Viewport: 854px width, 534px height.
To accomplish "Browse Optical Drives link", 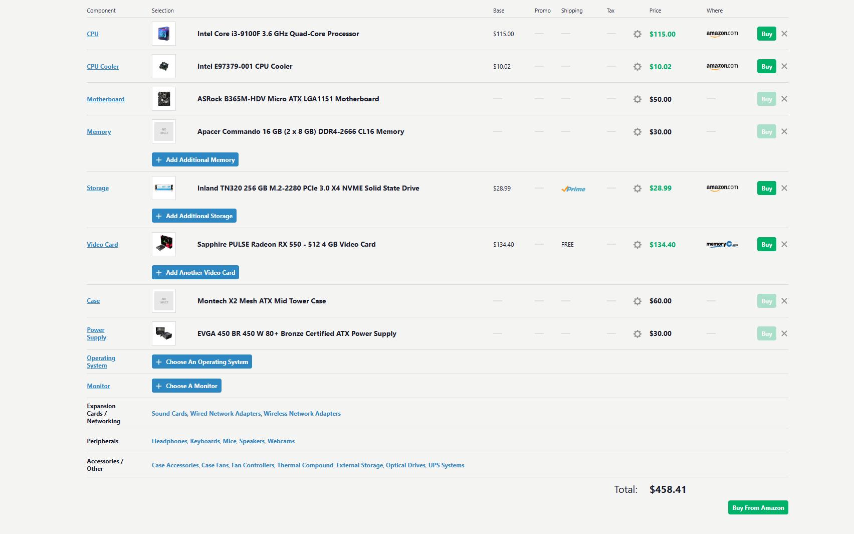I will 405,465.
